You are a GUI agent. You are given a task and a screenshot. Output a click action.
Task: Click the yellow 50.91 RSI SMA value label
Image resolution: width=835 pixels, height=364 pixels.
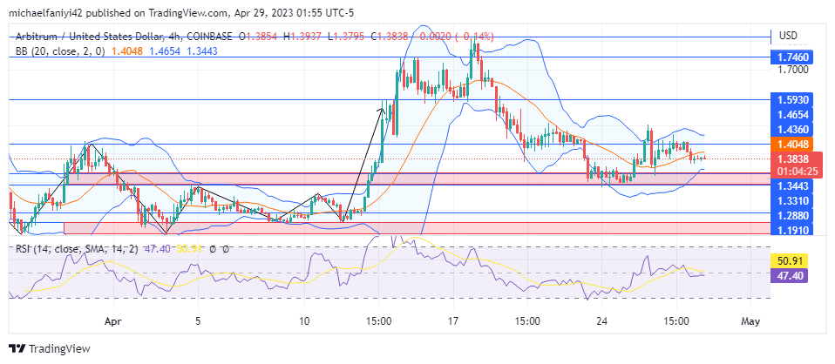coord(790,260)
